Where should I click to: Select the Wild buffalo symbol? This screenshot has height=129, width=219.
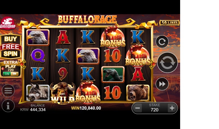tap(63, 93)
